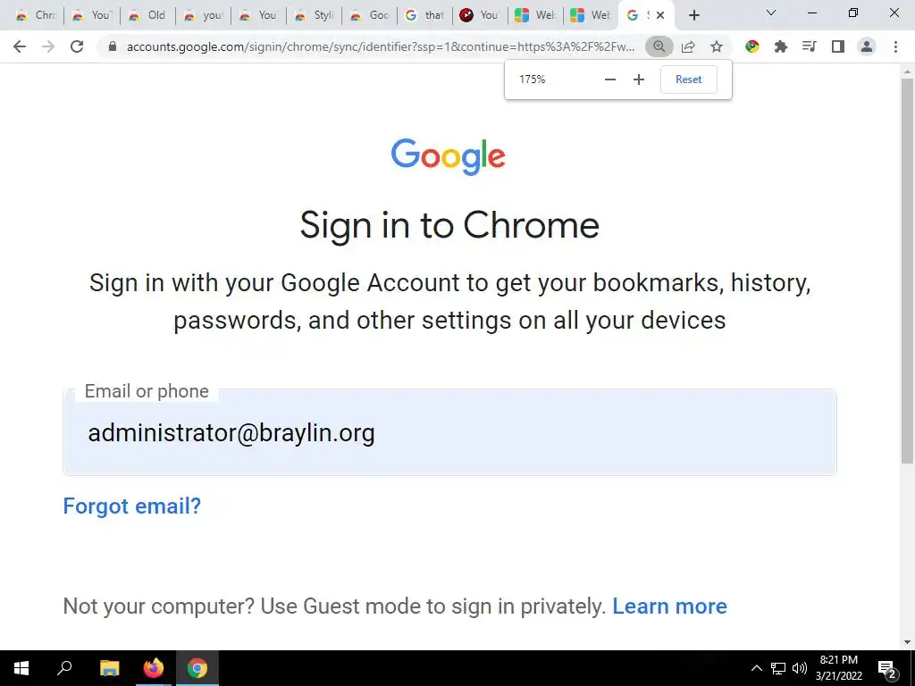Reset zoom level to default

[x=689, y=79]
